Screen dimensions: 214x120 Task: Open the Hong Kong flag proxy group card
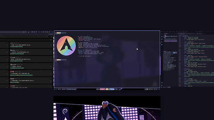[31, 73]
